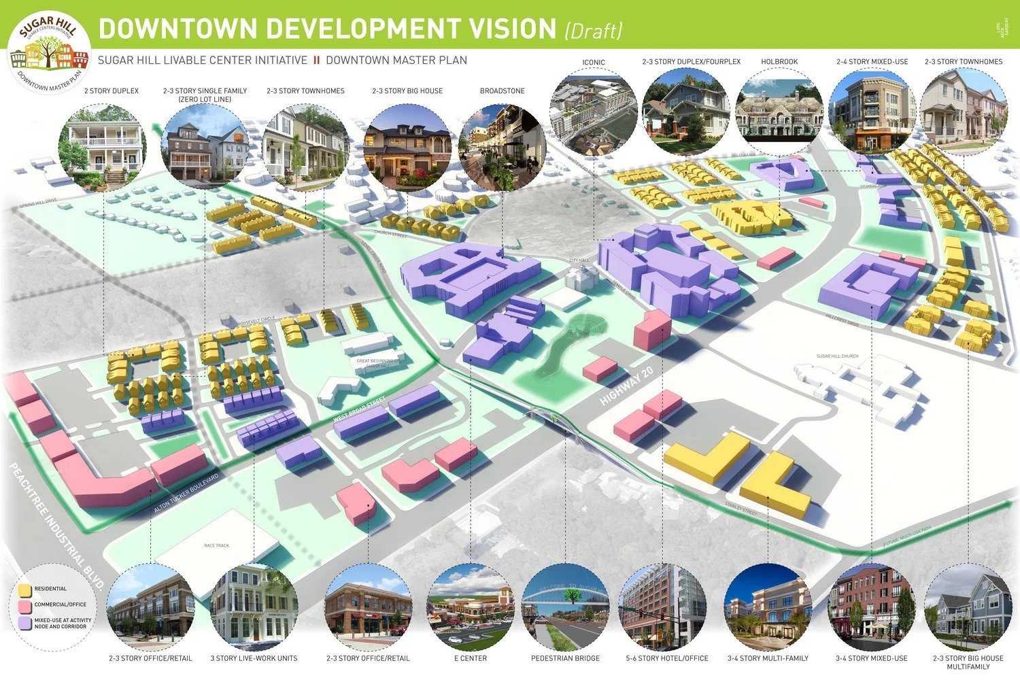Click 'Sugar Hill Livable Center Initiative' subtitle text

click(203, 60)
